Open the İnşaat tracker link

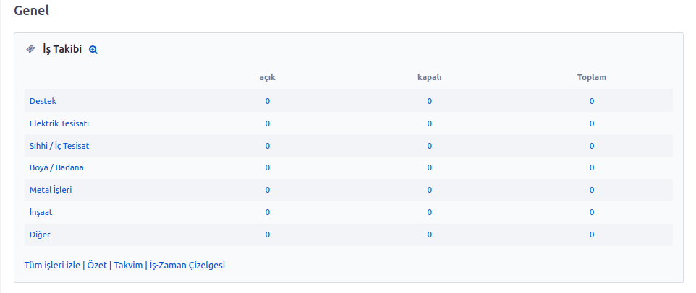coord(41,212)
